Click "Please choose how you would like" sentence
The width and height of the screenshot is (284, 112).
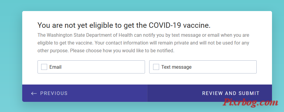(107, 51)
